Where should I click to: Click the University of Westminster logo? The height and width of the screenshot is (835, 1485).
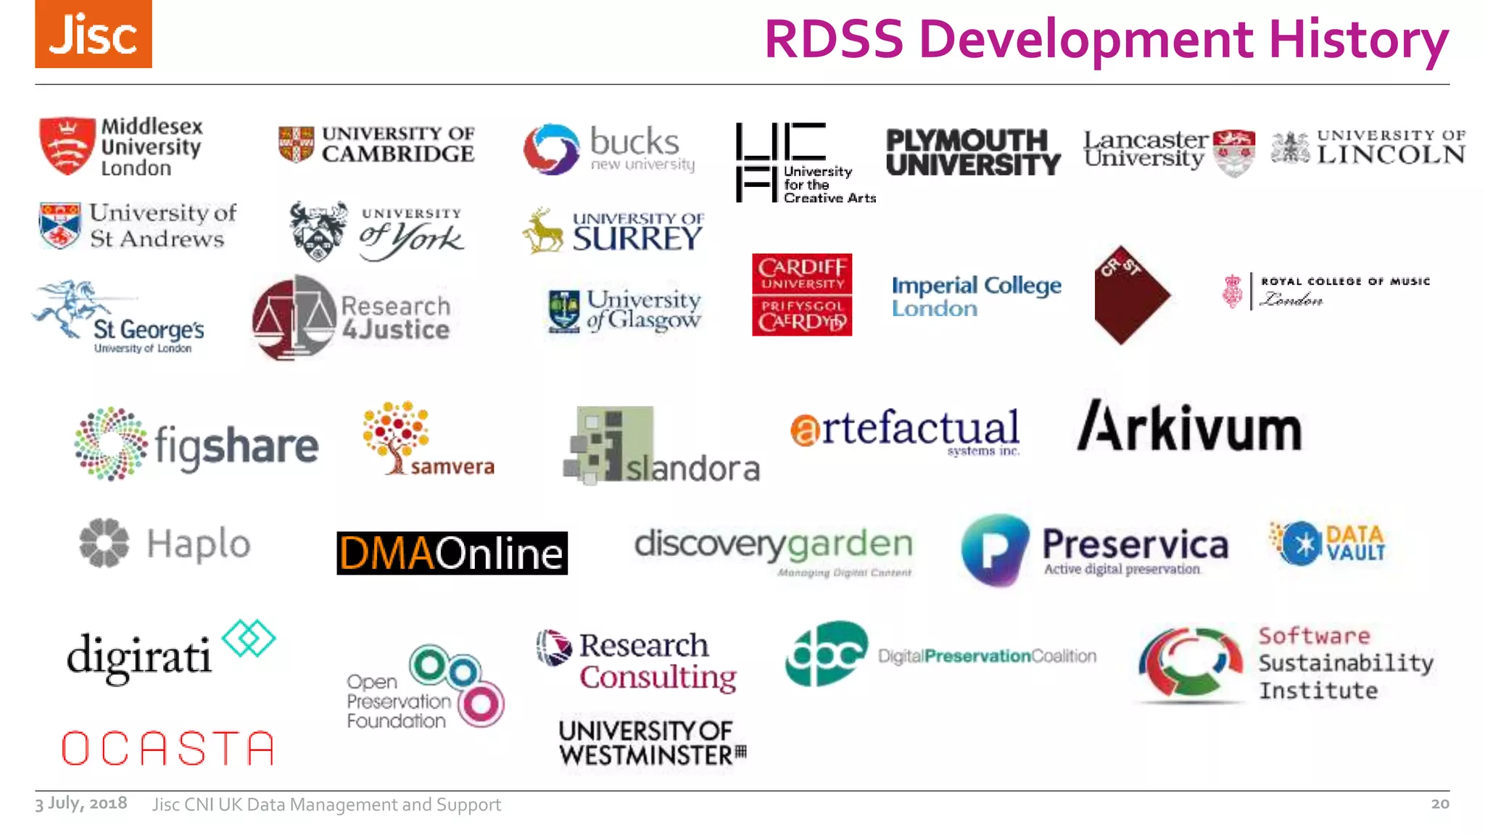[x=653, y=743]
